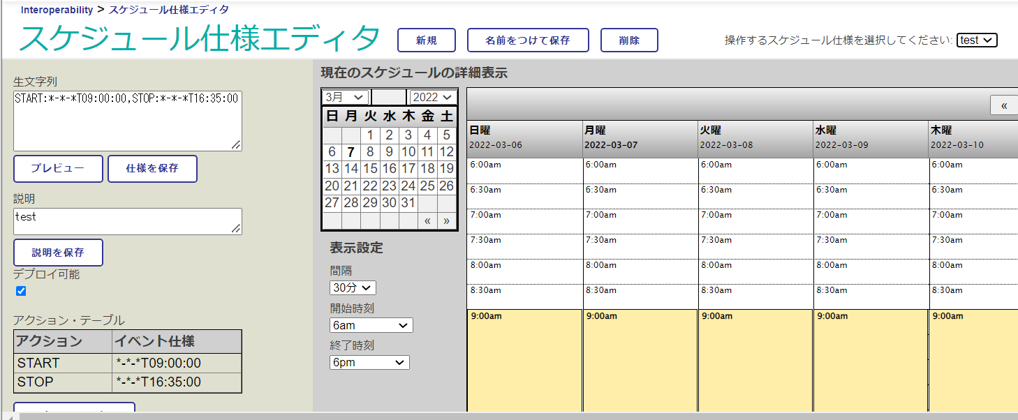Toggle the デプロイ可能 checkbox
1018x420 pixels.
tap(21, 291)
